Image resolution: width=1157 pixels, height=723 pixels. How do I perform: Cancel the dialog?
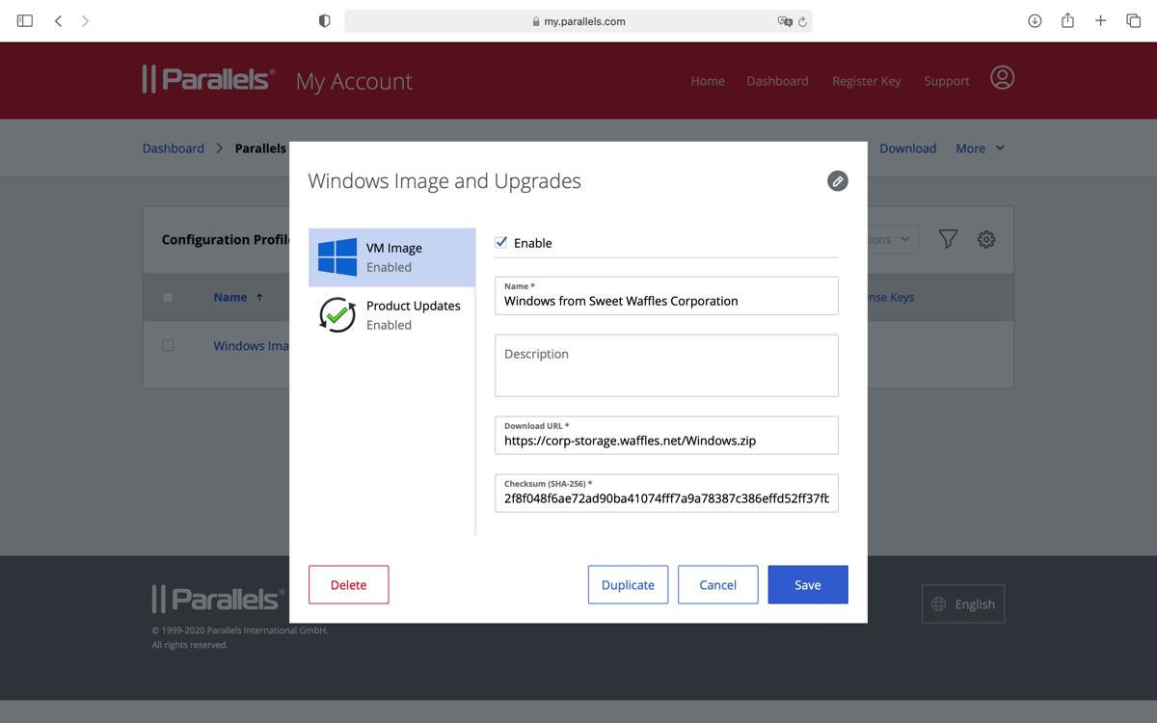(717, 585)
